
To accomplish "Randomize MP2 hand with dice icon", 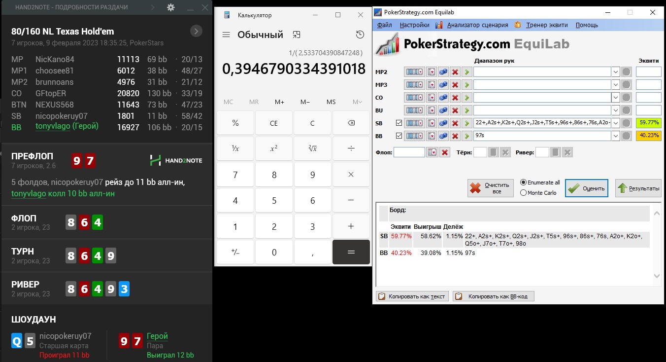I will tap(443, 72).
